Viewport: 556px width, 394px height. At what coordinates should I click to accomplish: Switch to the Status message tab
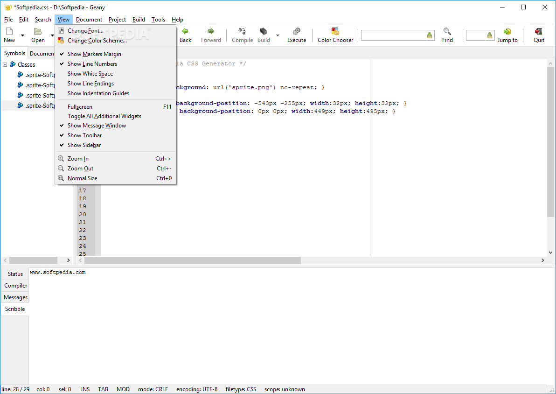click(x=15, y=274)
